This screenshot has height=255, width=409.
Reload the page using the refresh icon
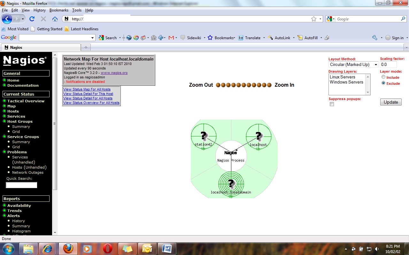tap(32, 19)
